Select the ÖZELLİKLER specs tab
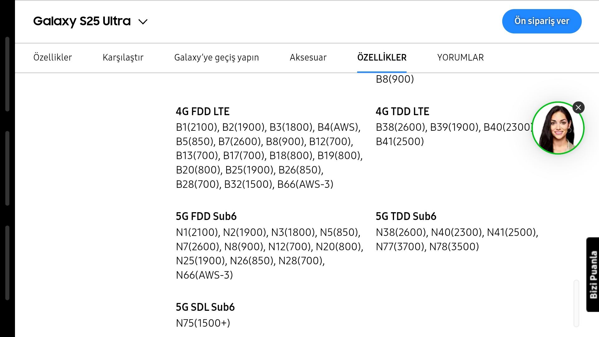The height and width of the screenshot is (337, 599). pos(382,57)
